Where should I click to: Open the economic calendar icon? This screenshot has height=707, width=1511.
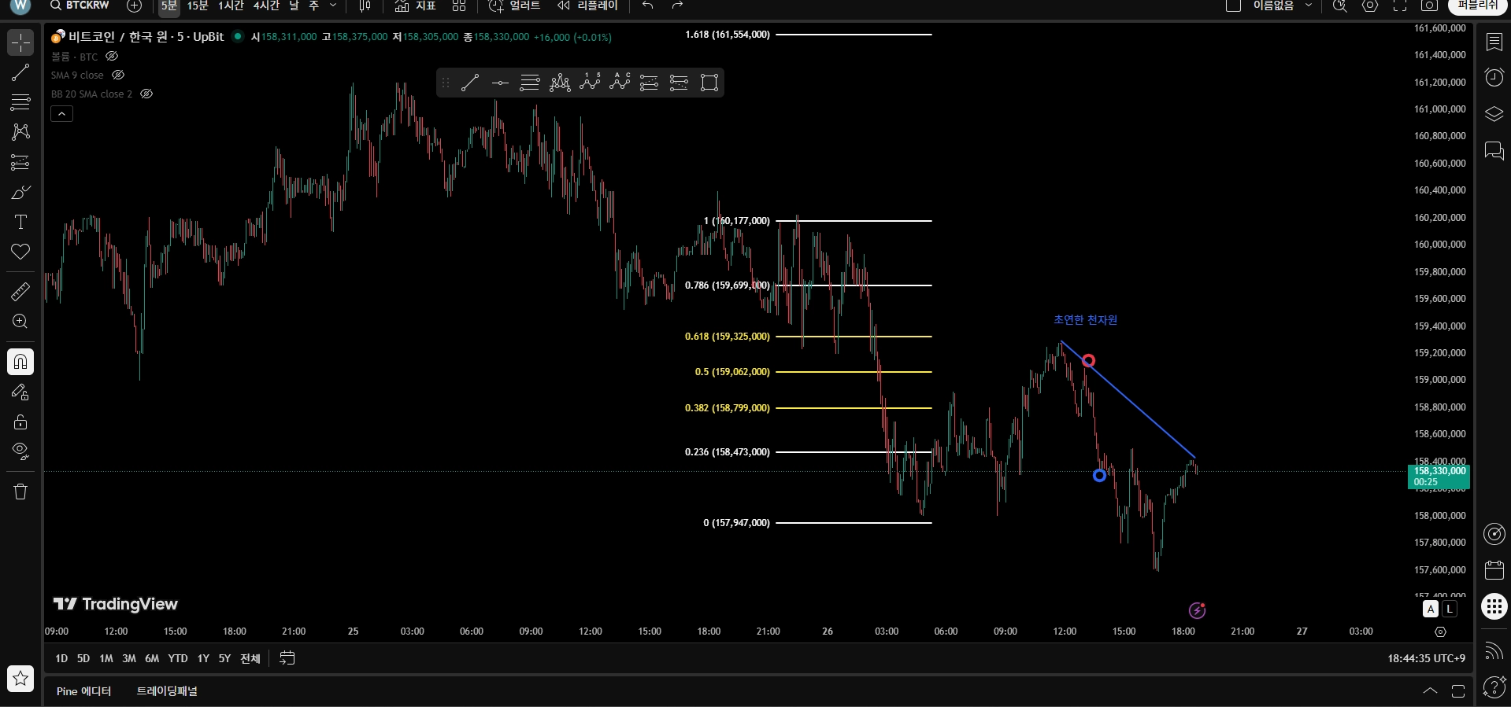(x=1494, y=569)
